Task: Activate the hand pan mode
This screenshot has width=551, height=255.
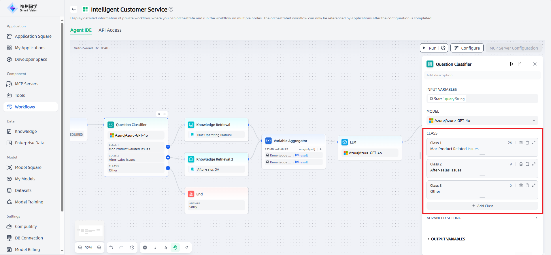Action: [x=175, y=248]
